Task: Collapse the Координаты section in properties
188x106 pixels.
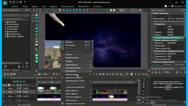Action: (x=154, y=24)
